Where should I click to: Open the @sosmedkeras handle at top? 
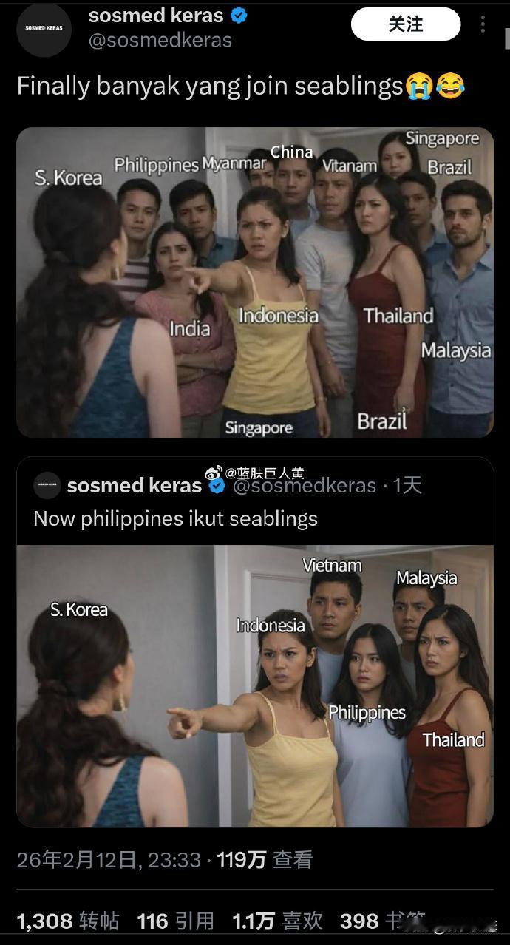pos(160,41)
